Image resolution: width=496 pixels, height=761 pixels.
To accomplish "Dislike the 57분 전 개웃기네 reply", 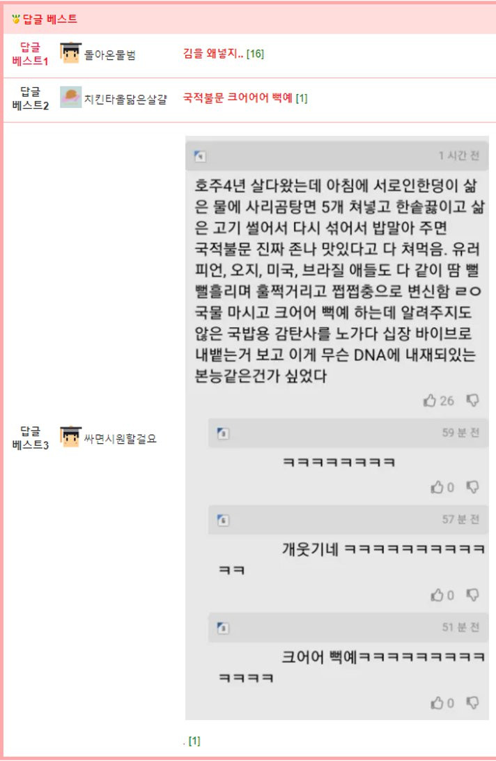I will pos(473,595).
